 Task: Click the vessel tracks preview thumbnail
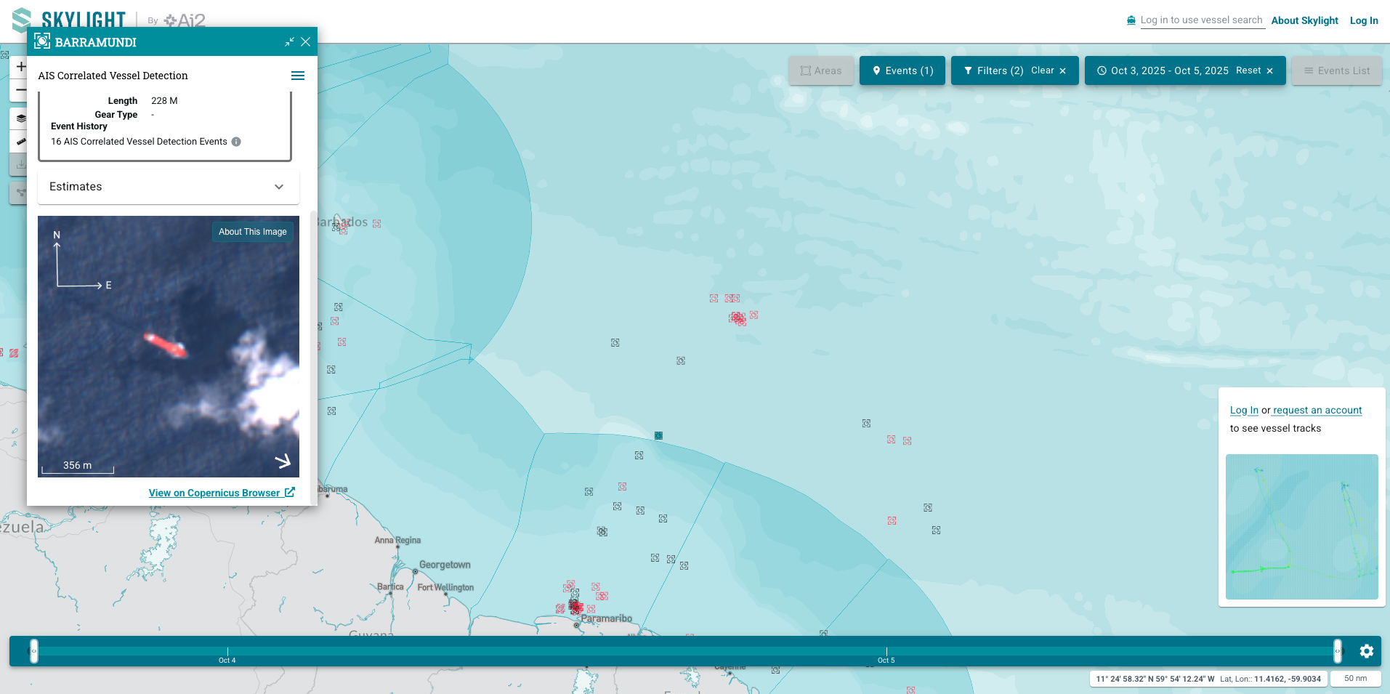(1302, 527)
